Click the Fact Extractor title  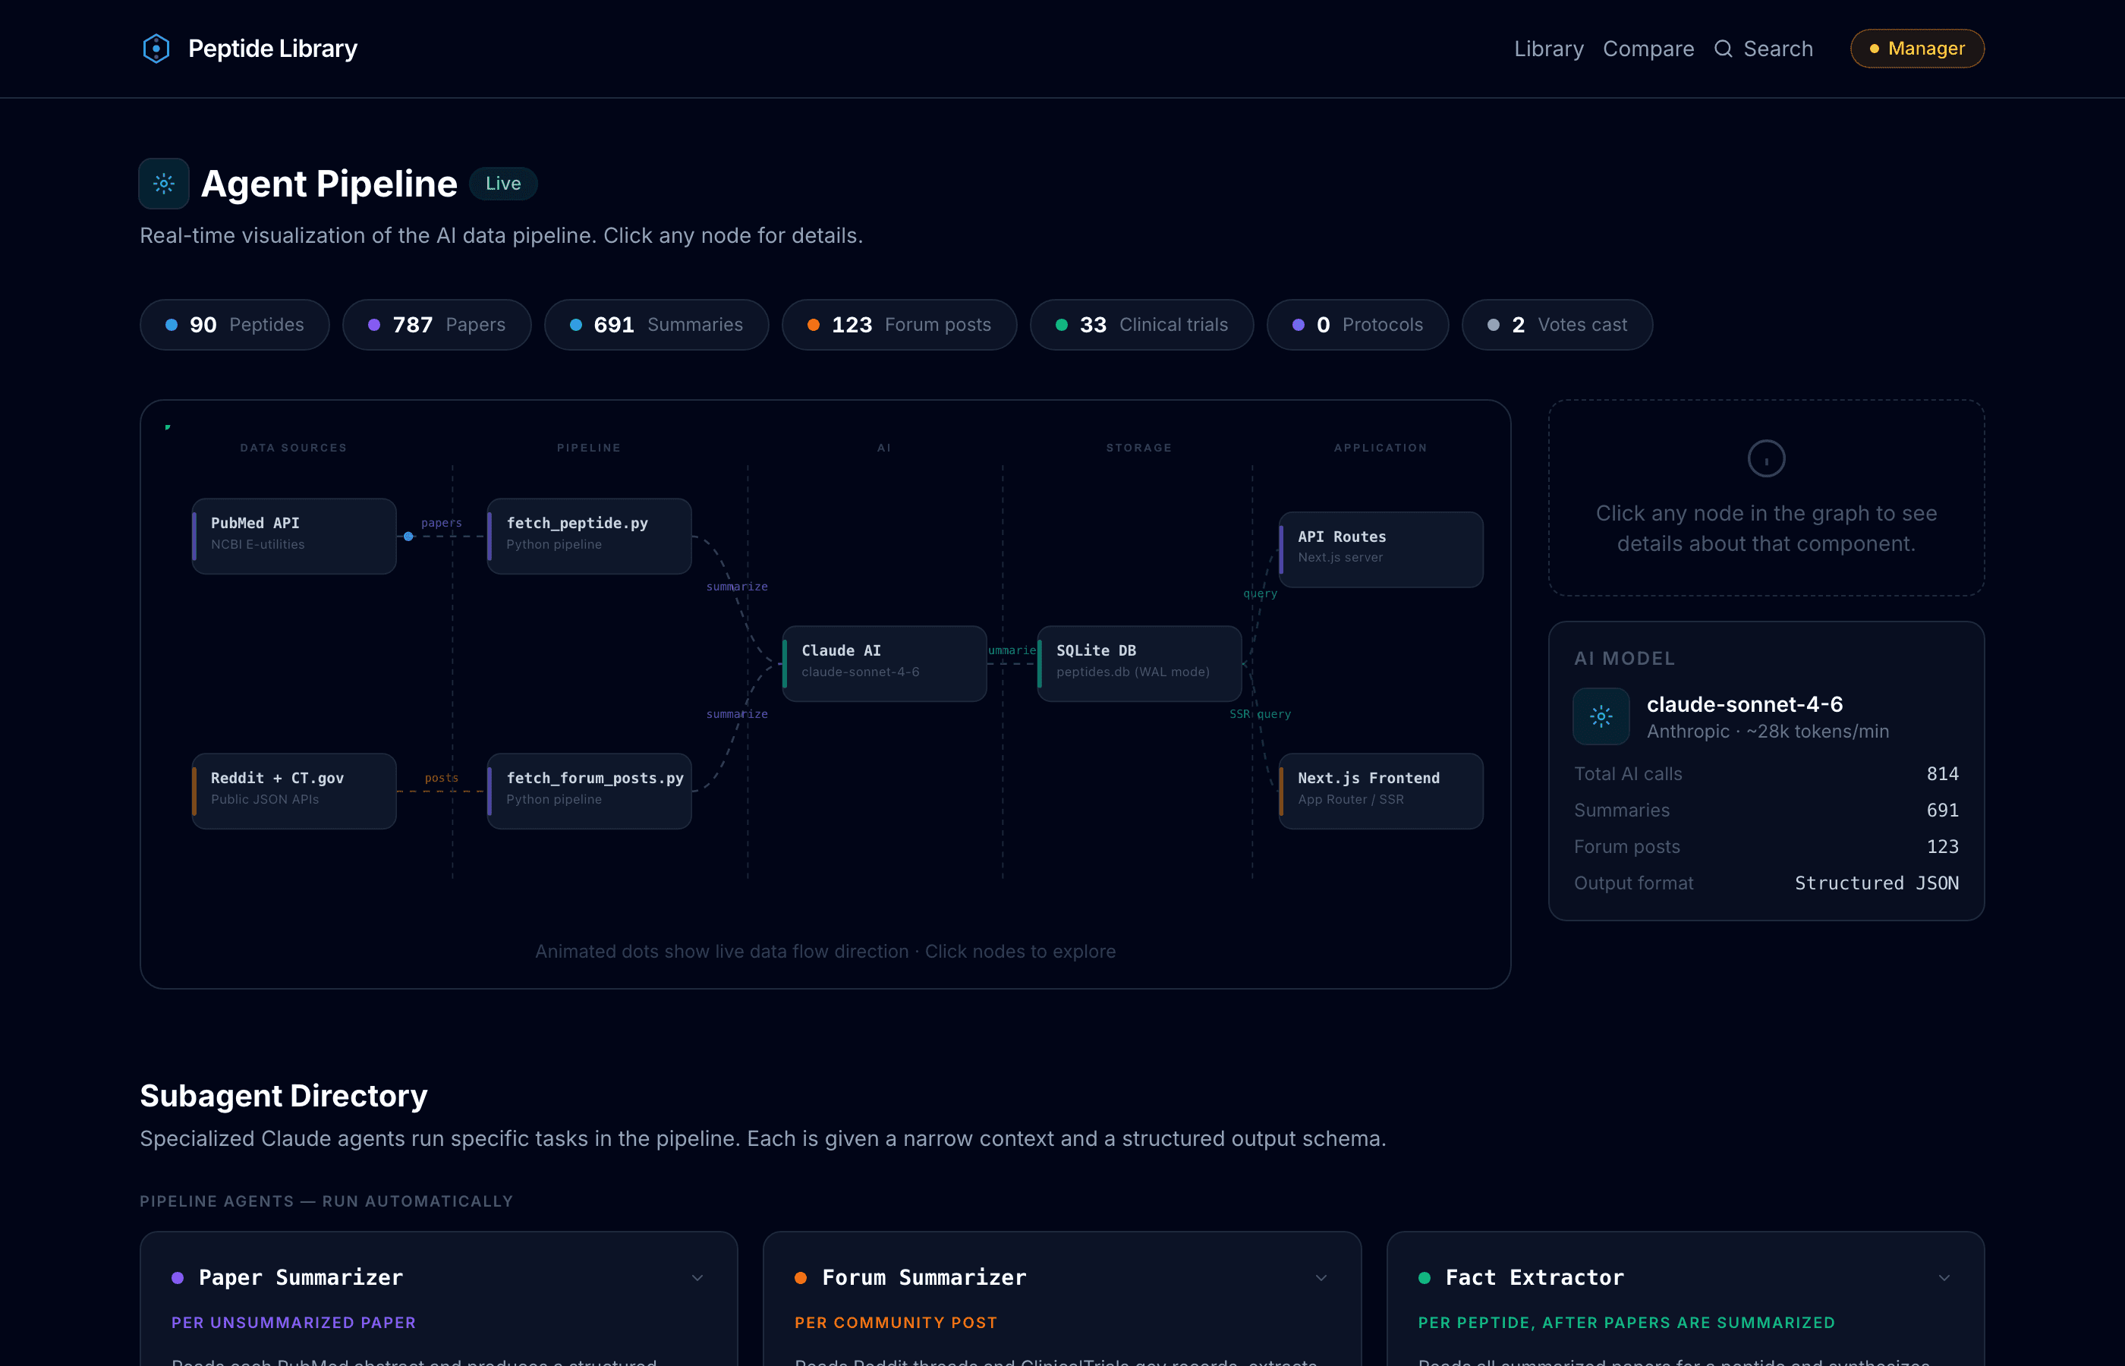pyautogui.click(x=1535, y=1277)
